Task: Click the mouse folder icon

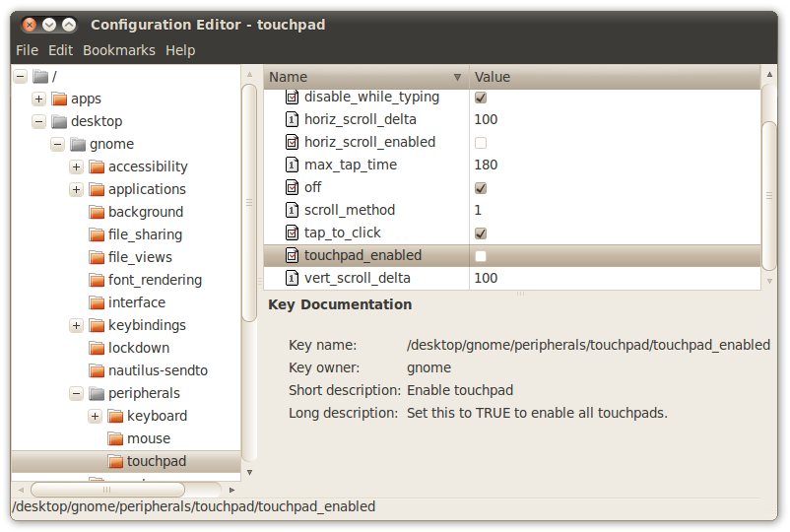Action: click(x=115, y=438)
